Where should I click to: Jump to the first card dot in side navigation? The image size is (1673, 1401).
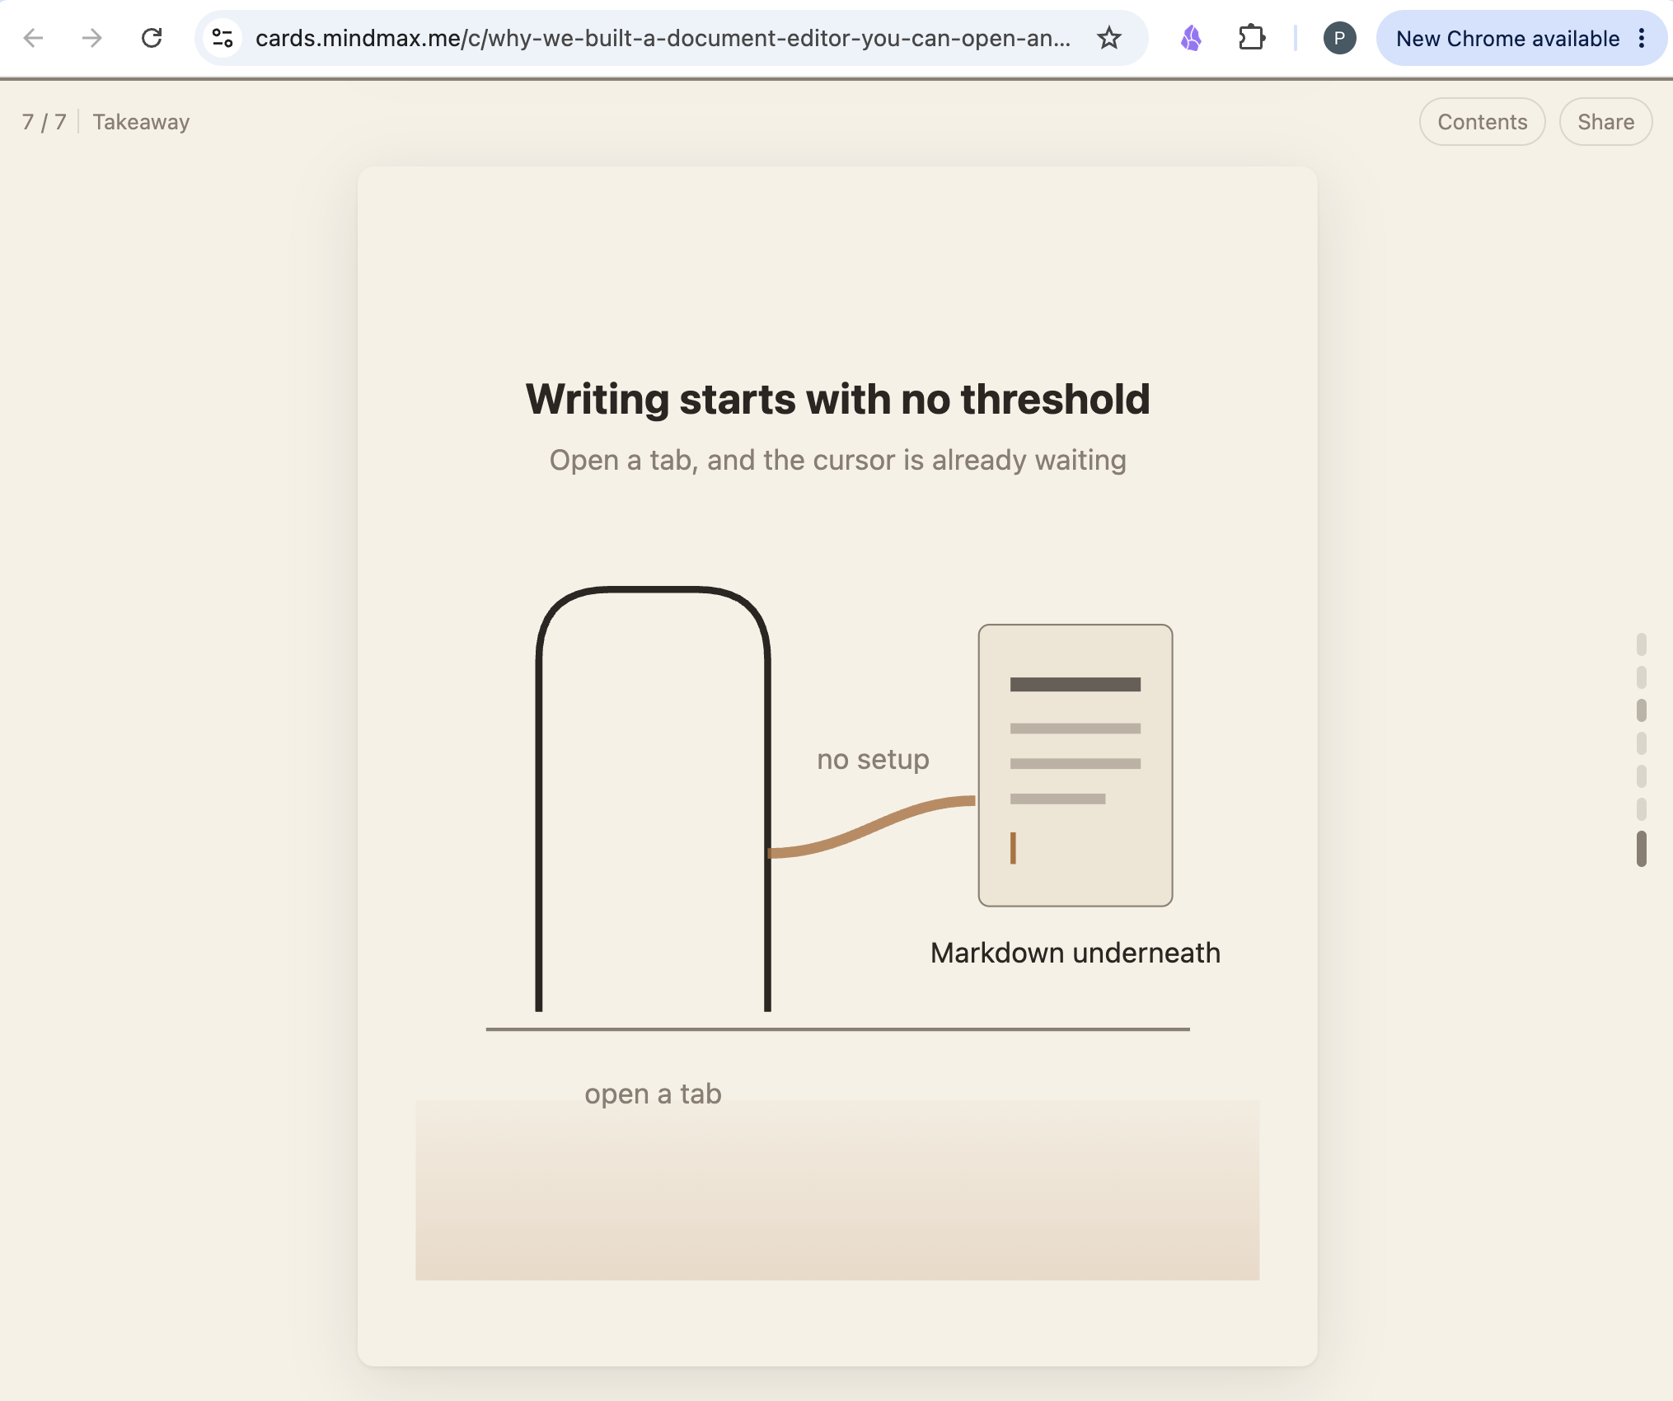(x=1642, y=644)
